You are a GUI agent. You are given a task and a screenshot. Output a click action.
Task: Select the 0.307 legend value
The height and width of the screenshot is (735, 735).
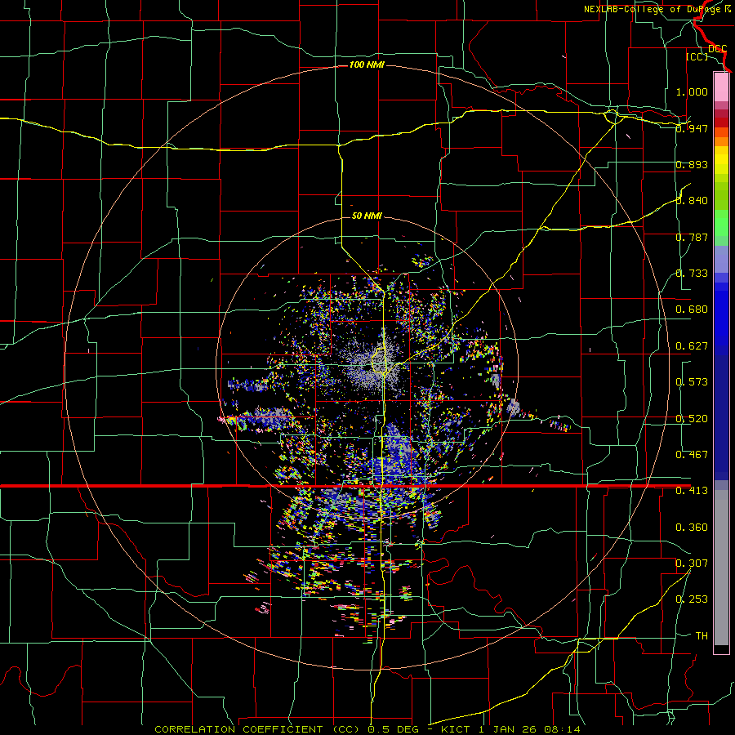click(x=692, y=563)
